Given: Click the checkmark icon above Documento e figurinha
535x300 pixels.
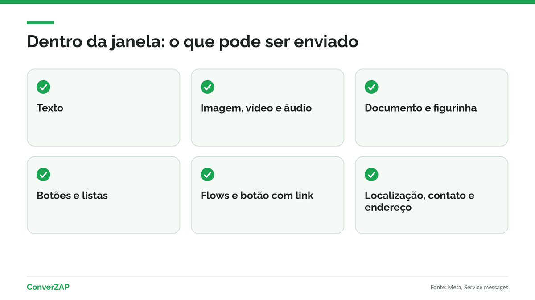Looking at the screenshot, I should (x=371, y=87).
